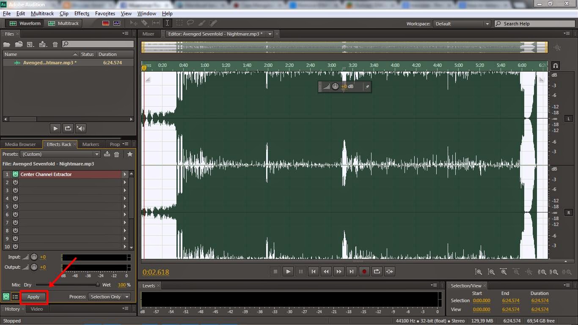This screenshot has height=325, width=578.
Task: Open the Editor file selector dropdown arrow
Action: click(x=270, y=34)
